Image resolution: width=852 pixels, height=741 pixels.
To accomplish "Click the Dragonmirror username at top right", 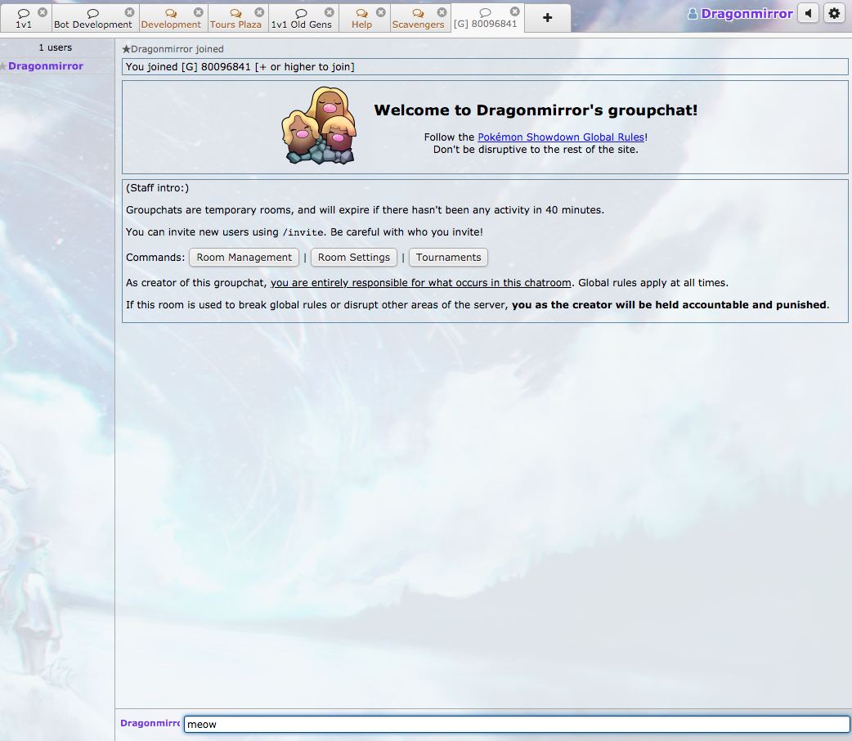I will click(740, 14).
